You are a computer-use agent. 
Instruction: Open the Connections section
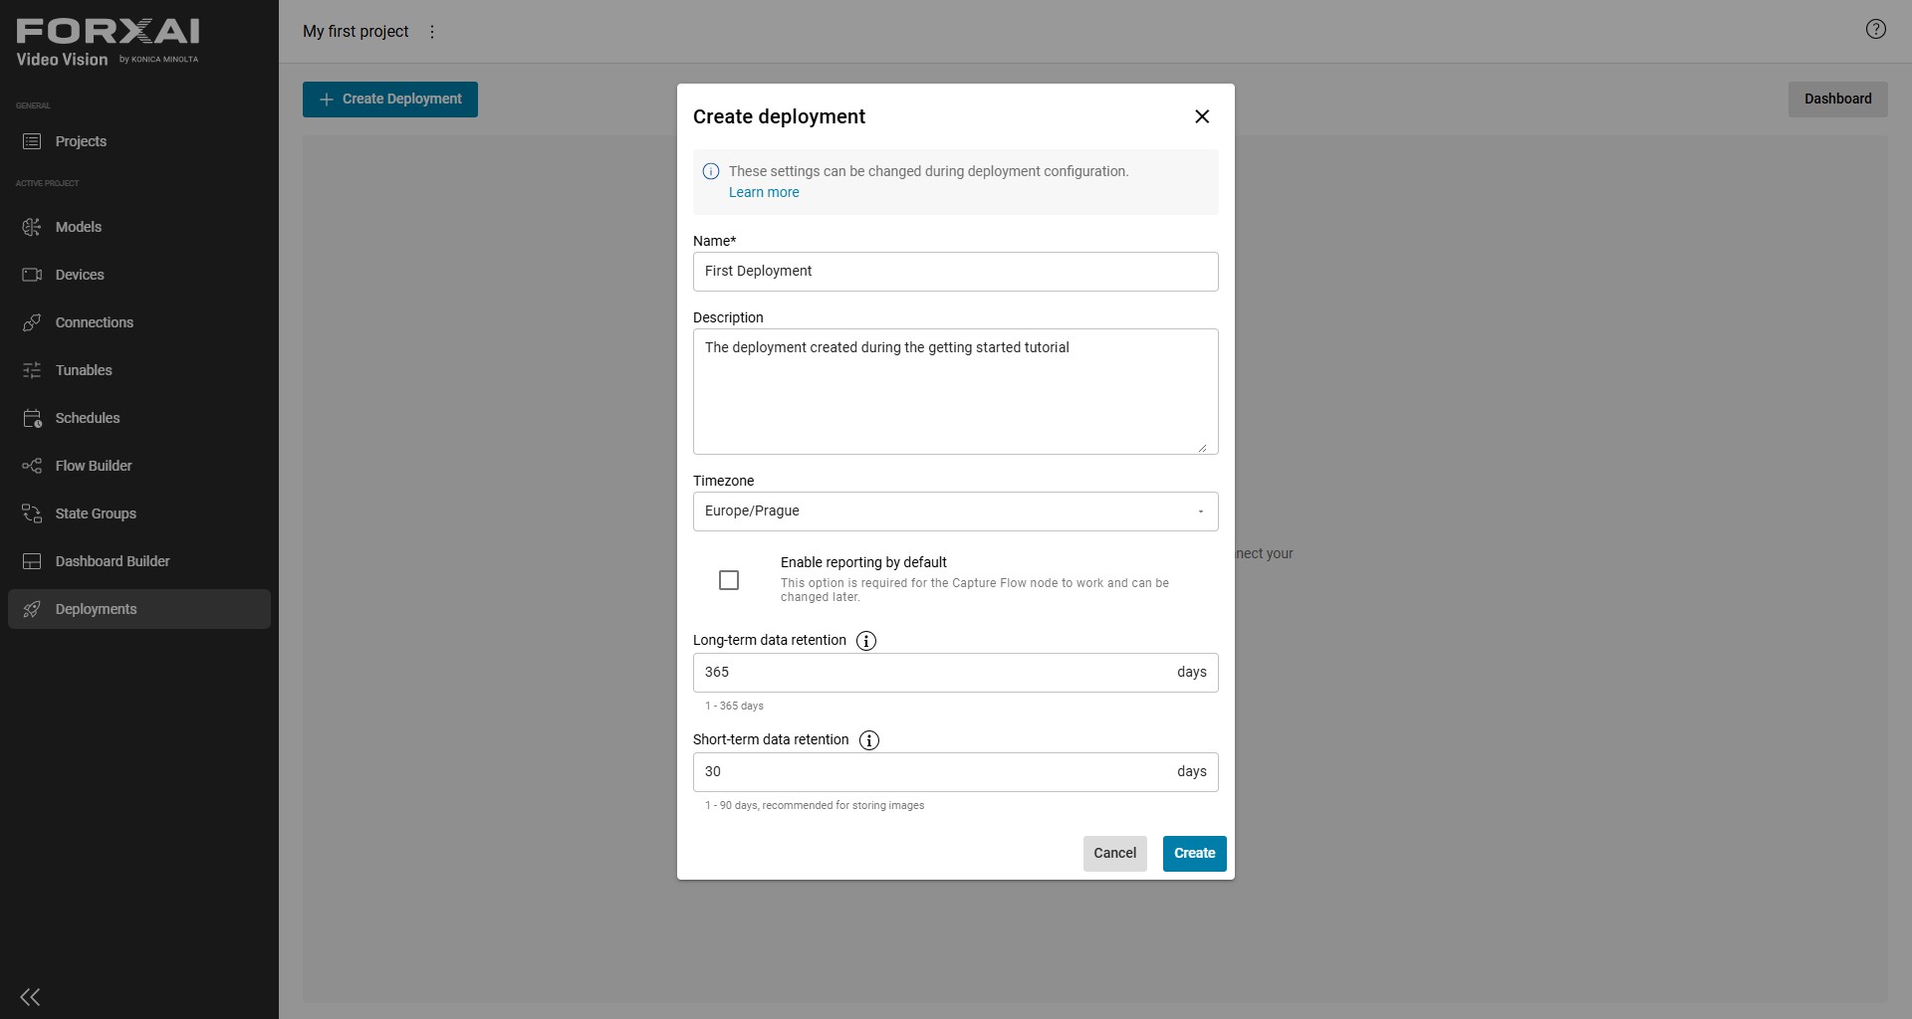tap(139, 322)
